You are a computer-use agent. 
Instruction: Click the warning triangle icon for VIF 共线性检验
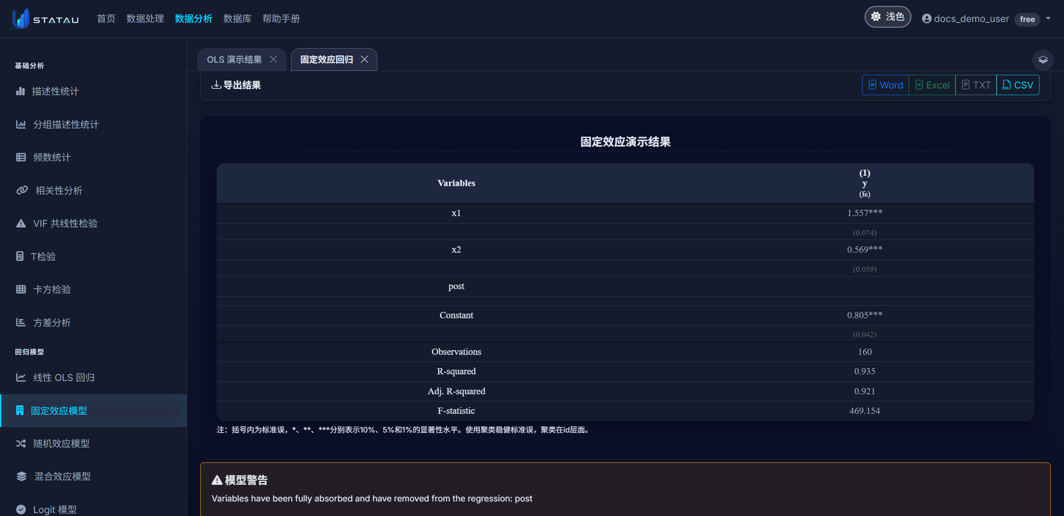pos(21,223)
